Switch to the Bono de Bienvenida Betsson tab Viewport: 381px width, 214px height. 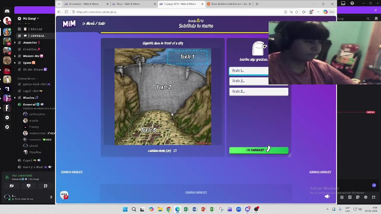point(229,4)
